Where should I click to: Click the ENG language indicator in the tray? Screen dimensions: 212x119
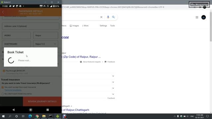[192, 116]
